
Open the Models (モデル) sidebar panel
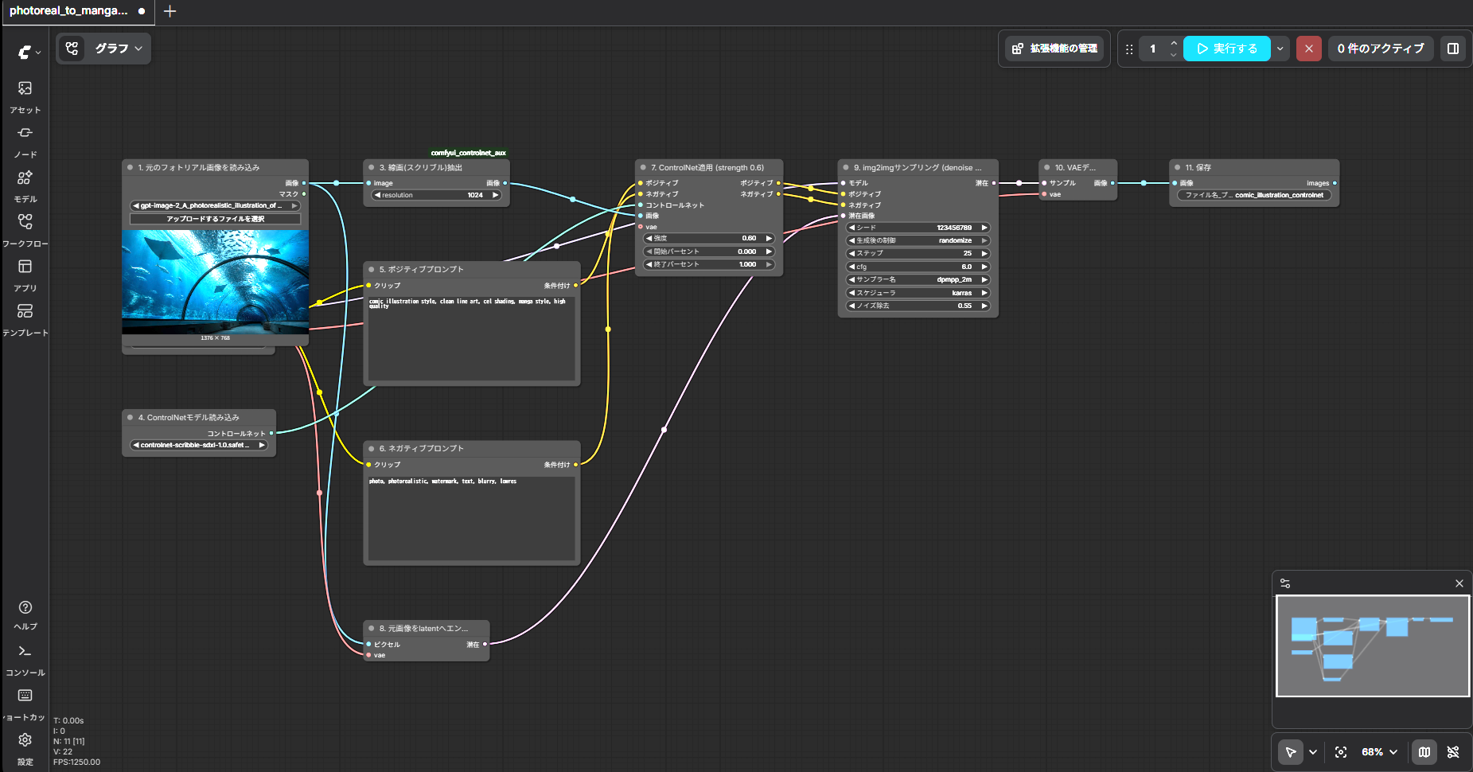point(25,185)
